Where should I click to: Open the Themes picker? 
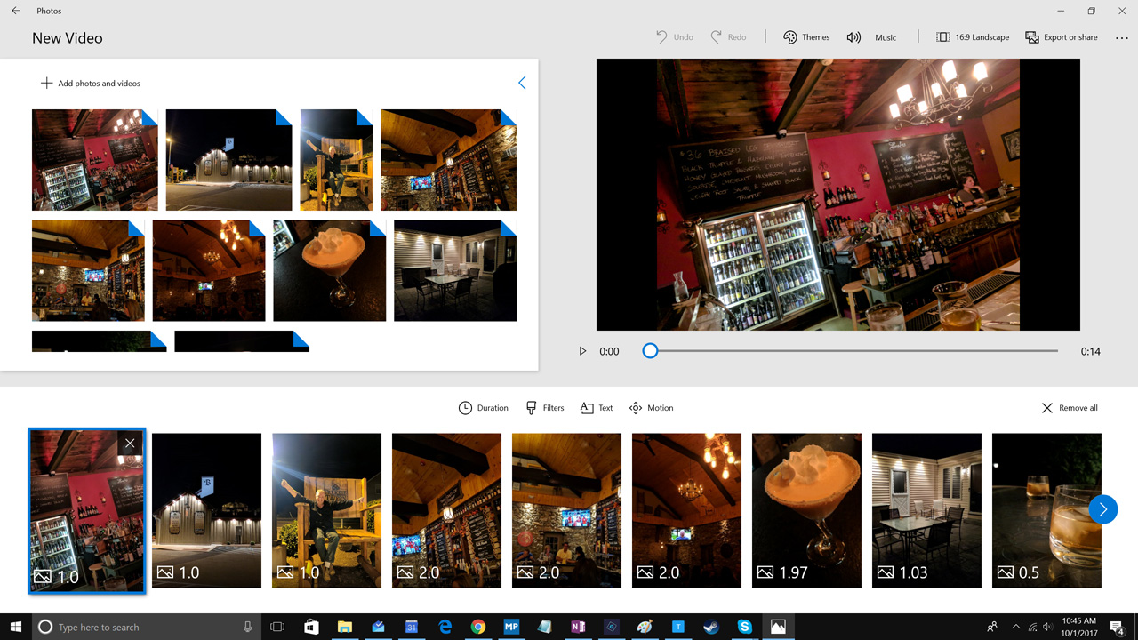(x=805, y=36)
